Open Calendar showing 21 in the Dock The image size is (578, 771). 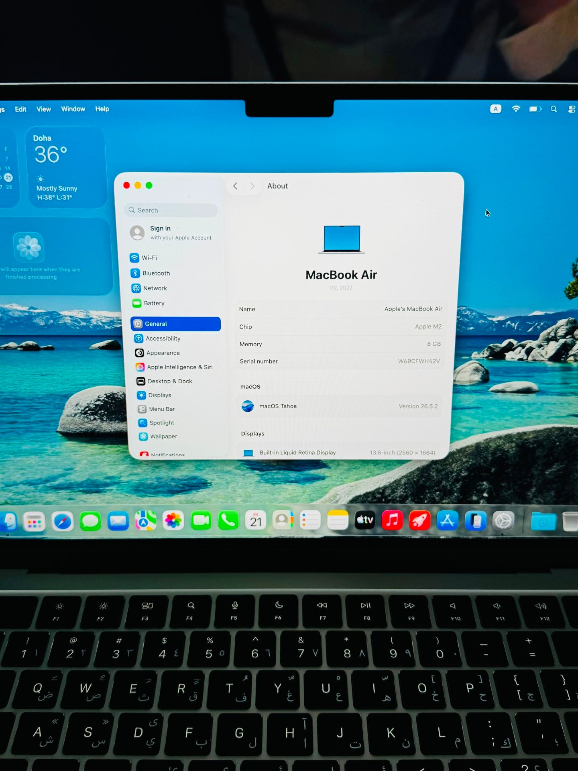click(x=256, y=520)
